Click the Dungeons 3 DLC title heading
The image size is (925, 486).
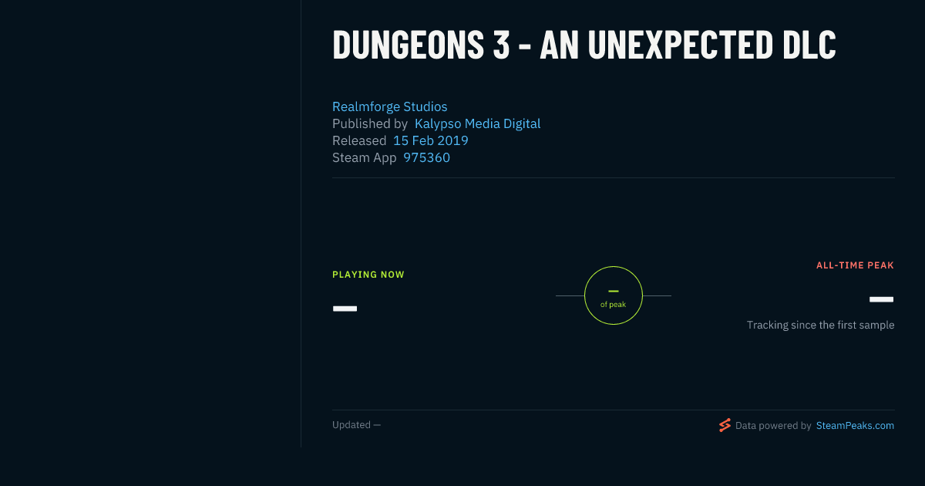pyautogui.click(x=584, y=45)
